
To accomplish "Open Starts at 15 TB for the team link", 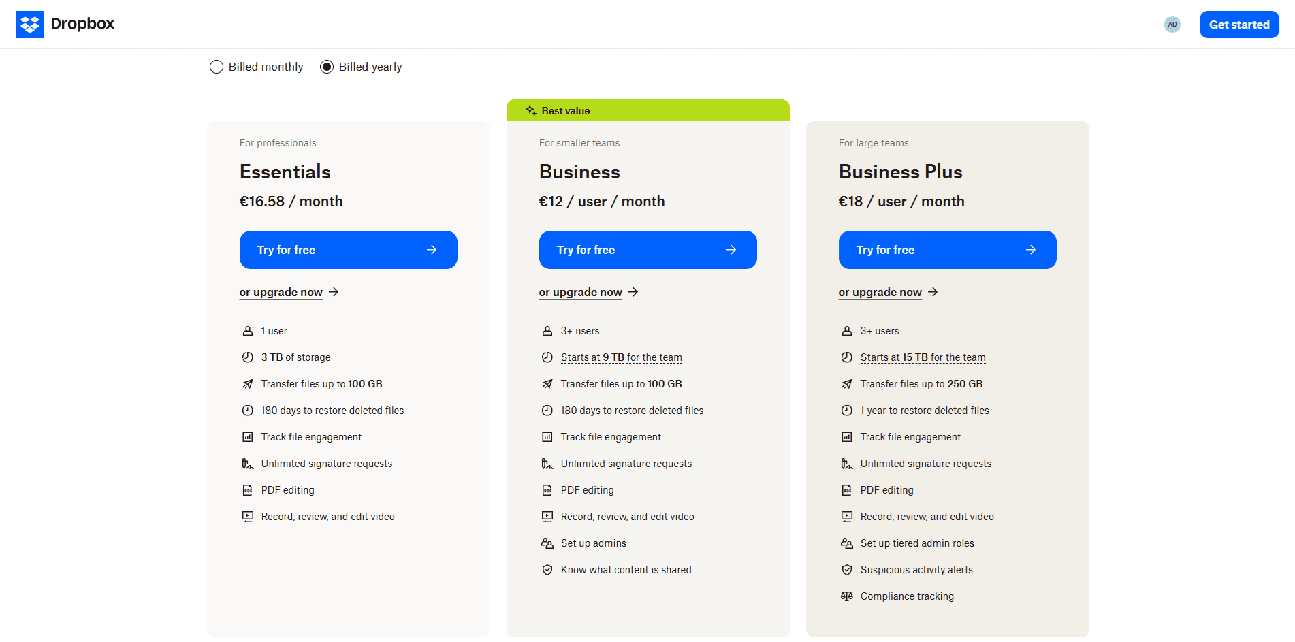I will click(x=923, y=357).
